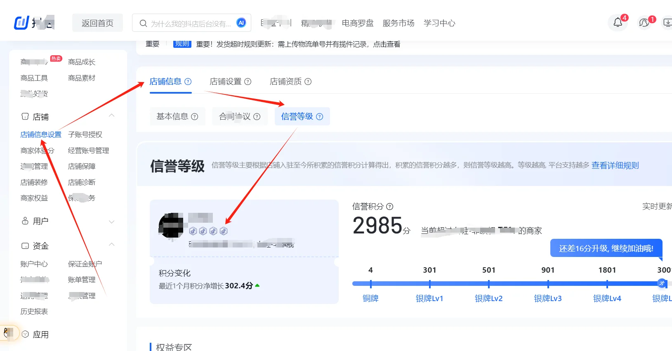The width and height of the screenshot is (672, 351).
Task: Click the 302.4分 monthly growth value
Action: [x=239, y=285]
